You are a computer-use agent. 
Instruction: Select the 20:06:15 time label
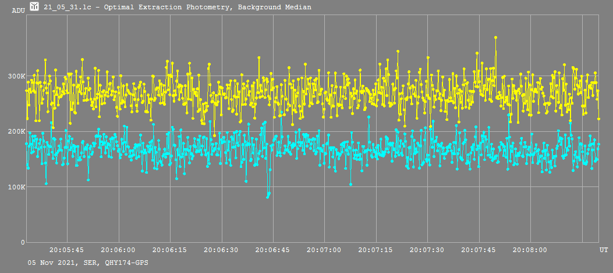click(170, 250)
